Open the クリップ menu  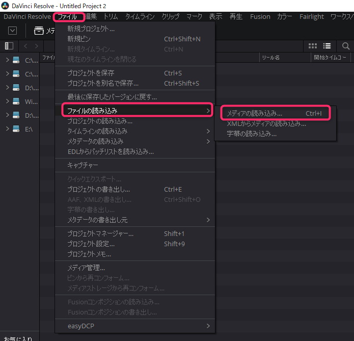171,17
